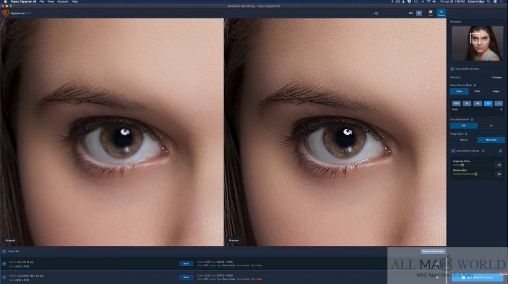508x284 pixels.
Task: Click the info icon beside Select Resize Mode
Action: click(x=475, y=85)
